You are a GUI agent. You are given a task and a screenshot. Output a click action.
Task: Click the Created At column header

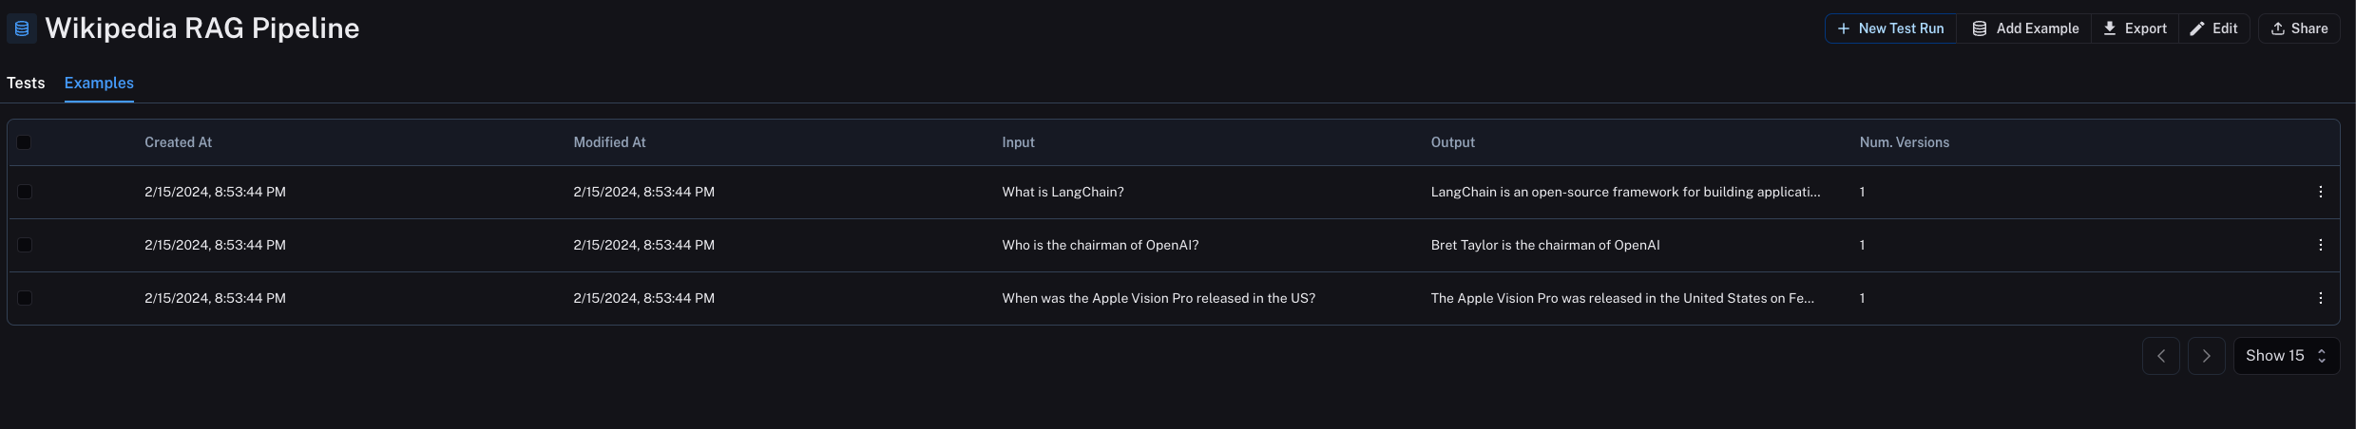click(x=178, y=142)
